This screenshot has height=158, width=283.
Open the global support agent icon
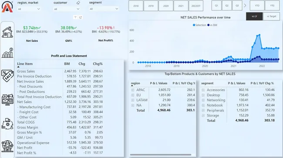pyautogui.click(x=7, y=146)
